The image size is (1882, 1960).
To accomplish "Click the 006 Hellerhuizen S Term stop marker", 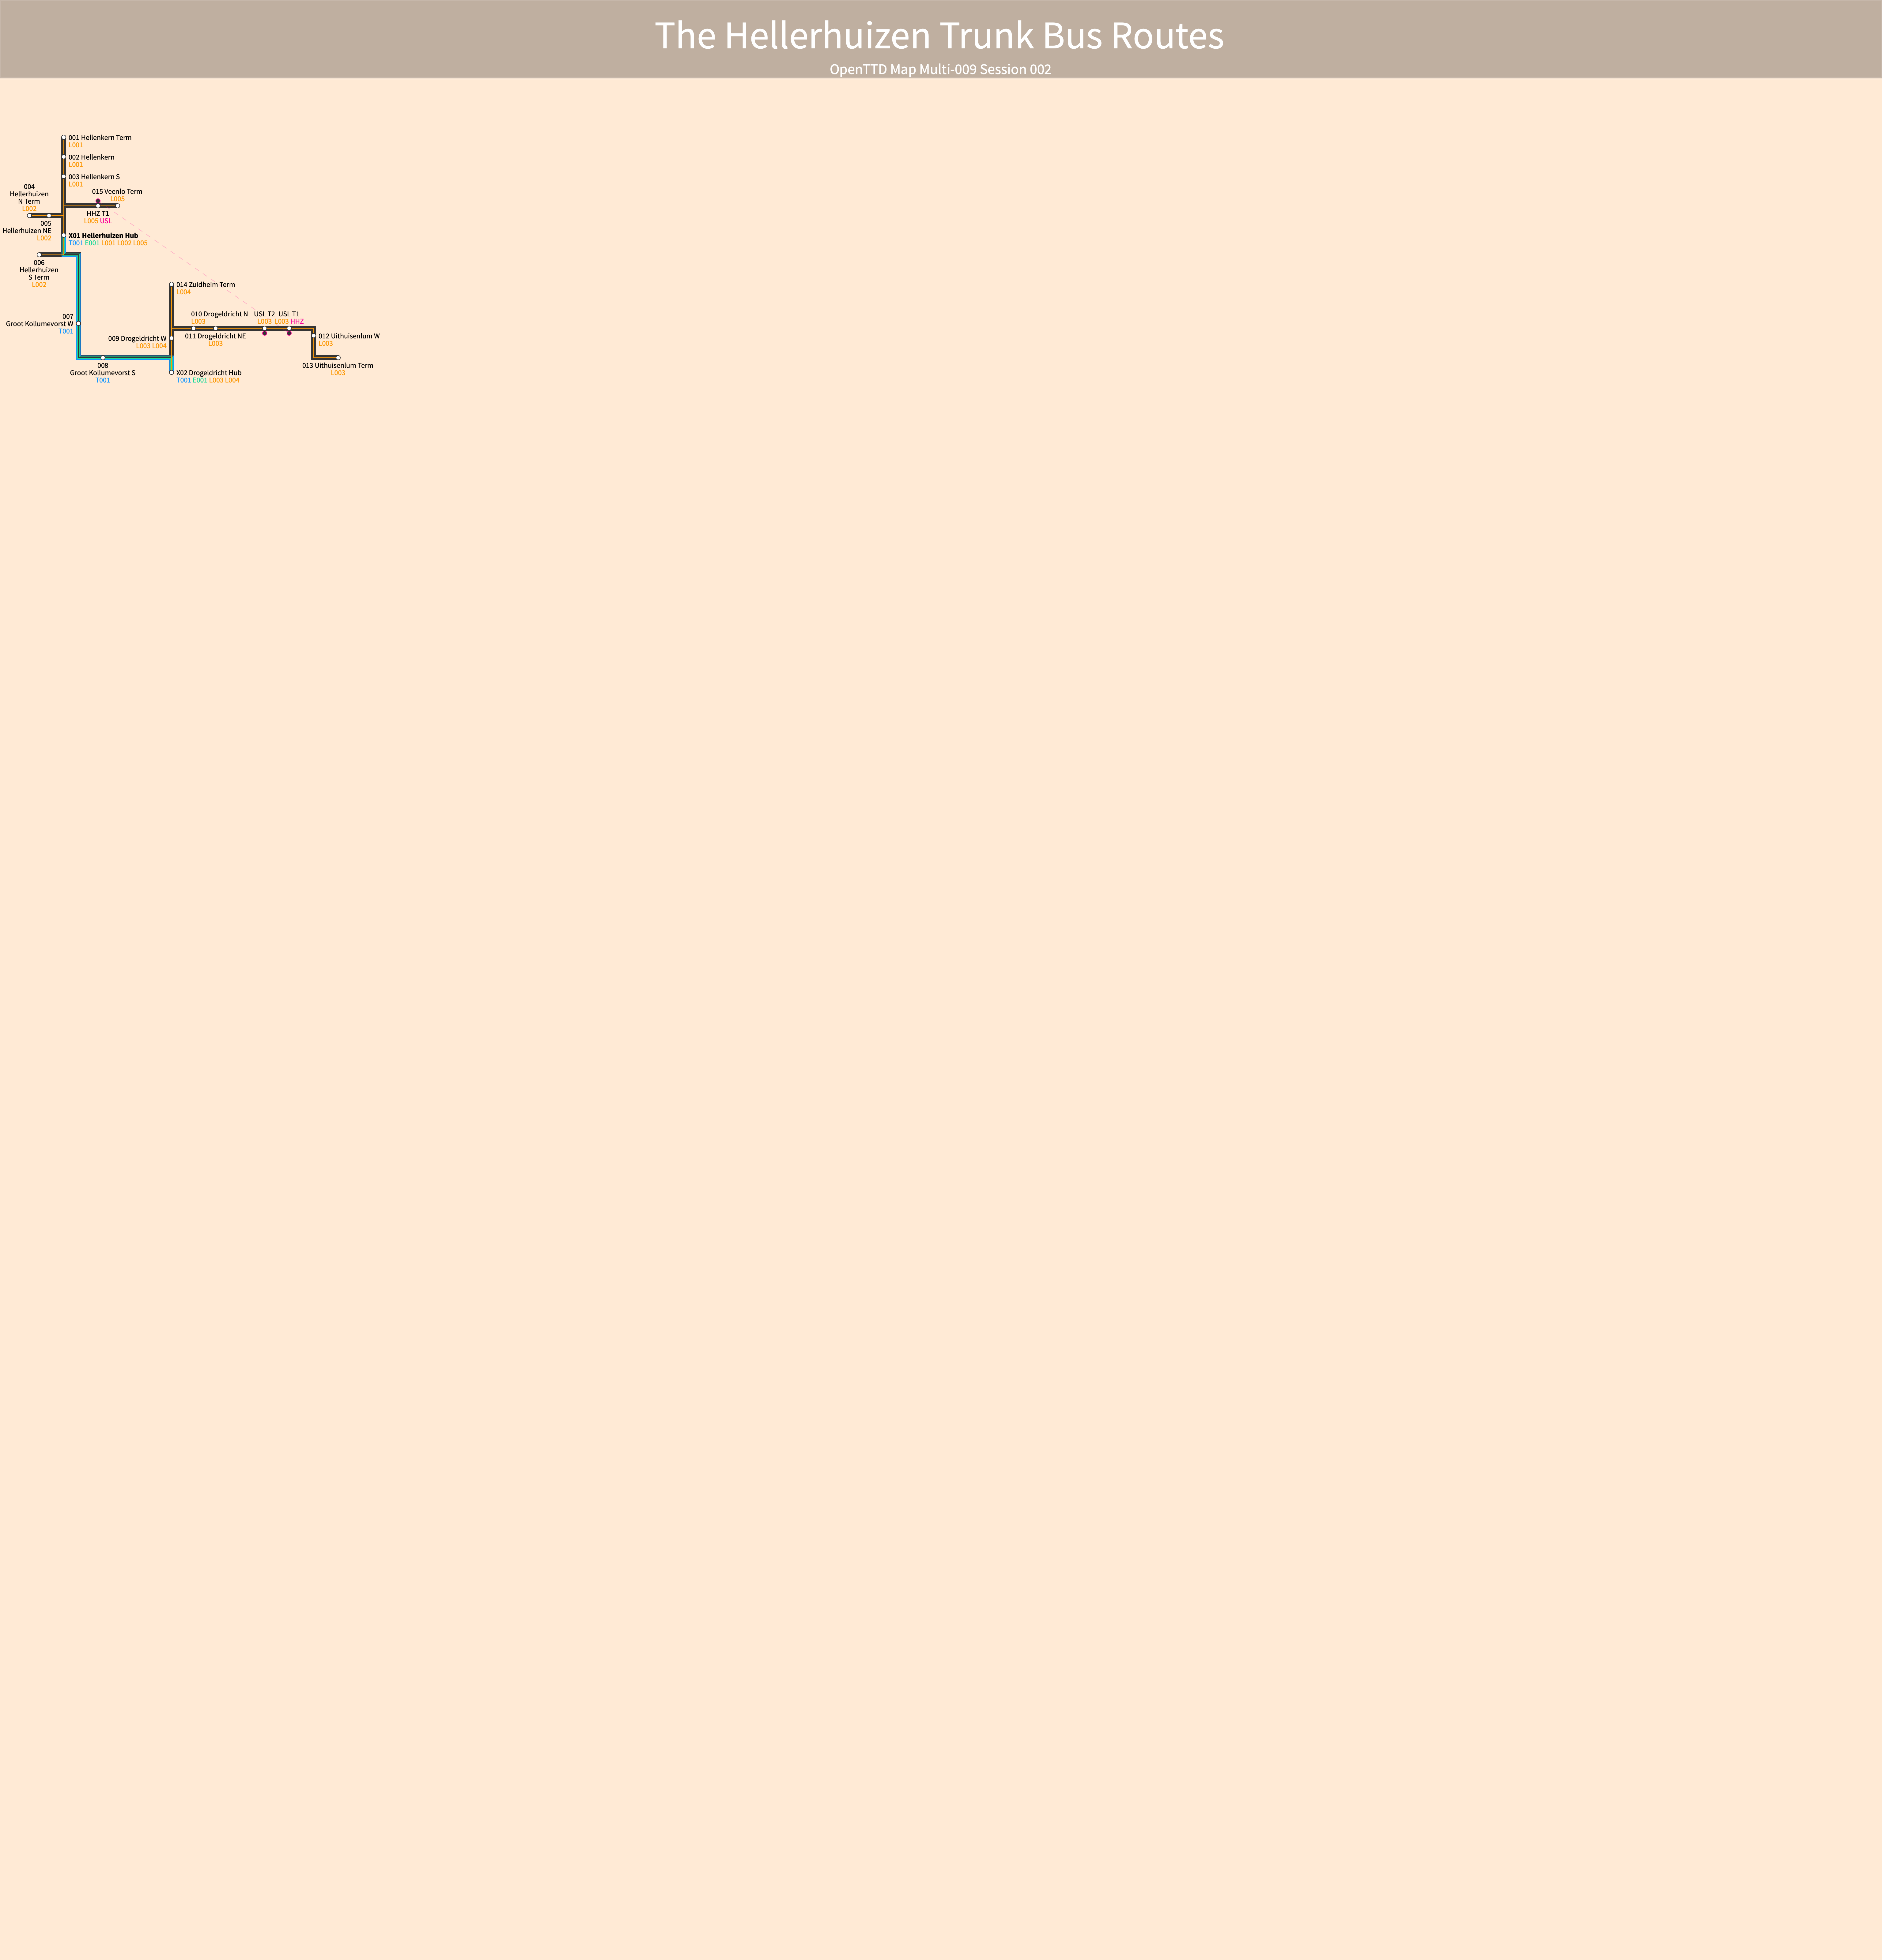I will click(39, 255).
